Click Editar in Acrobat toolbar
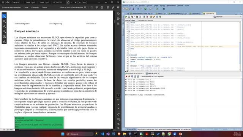The width and height of the screenshot is (243, 137). coord(26,8)
